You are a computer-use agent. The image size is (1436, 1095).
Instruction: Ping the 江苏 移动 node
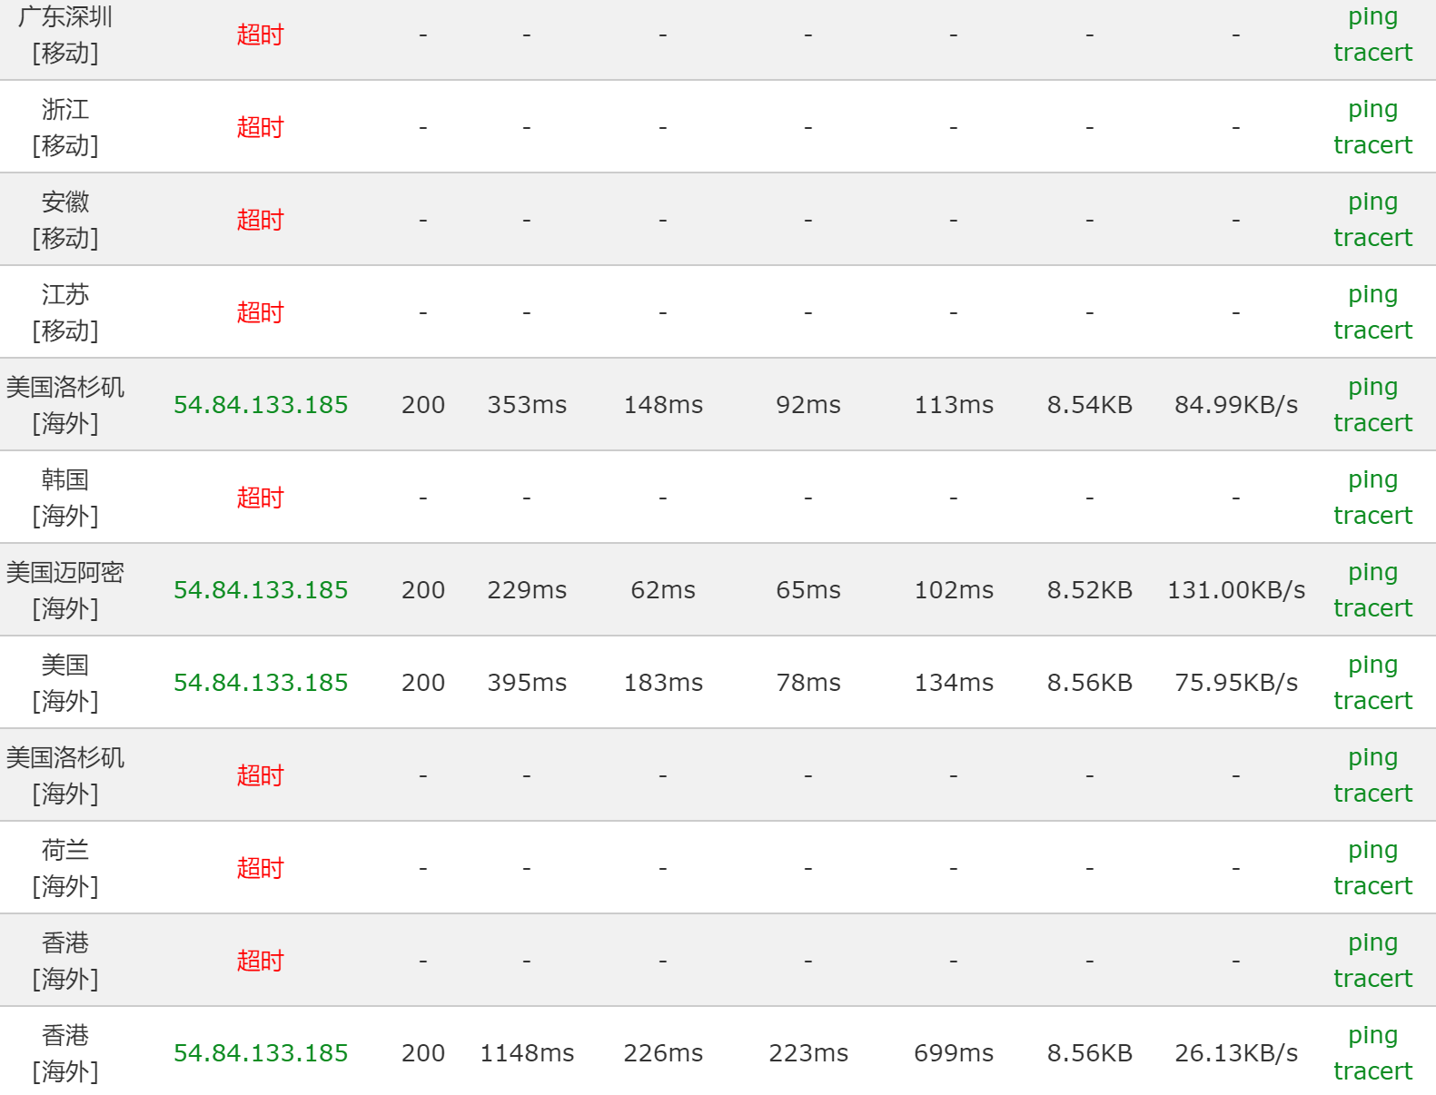[1372, 295]
